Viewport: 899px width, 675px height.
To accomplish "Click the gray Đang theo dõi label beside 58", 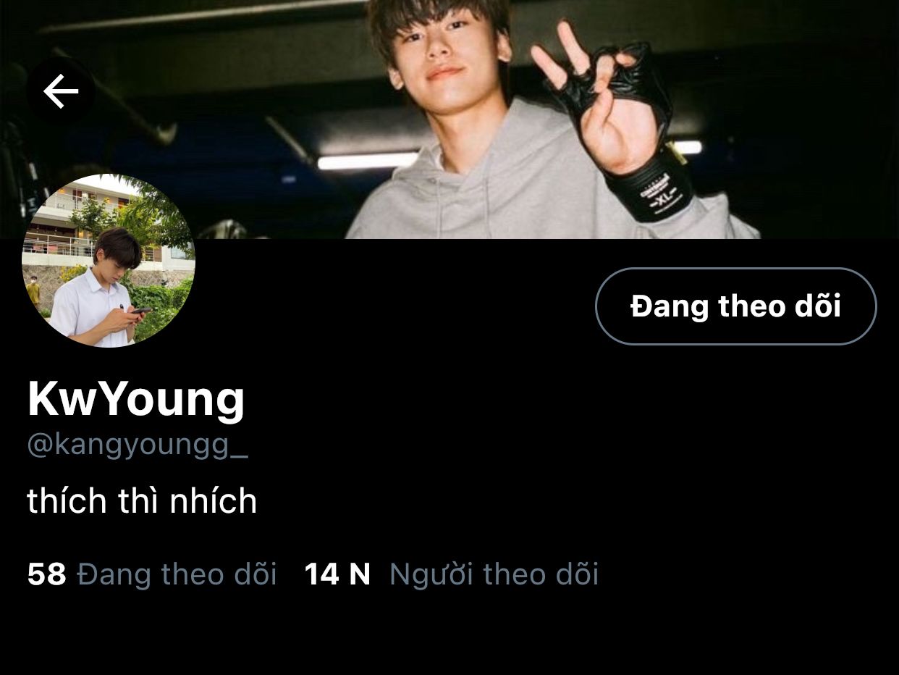I will [x=177, y=574].
